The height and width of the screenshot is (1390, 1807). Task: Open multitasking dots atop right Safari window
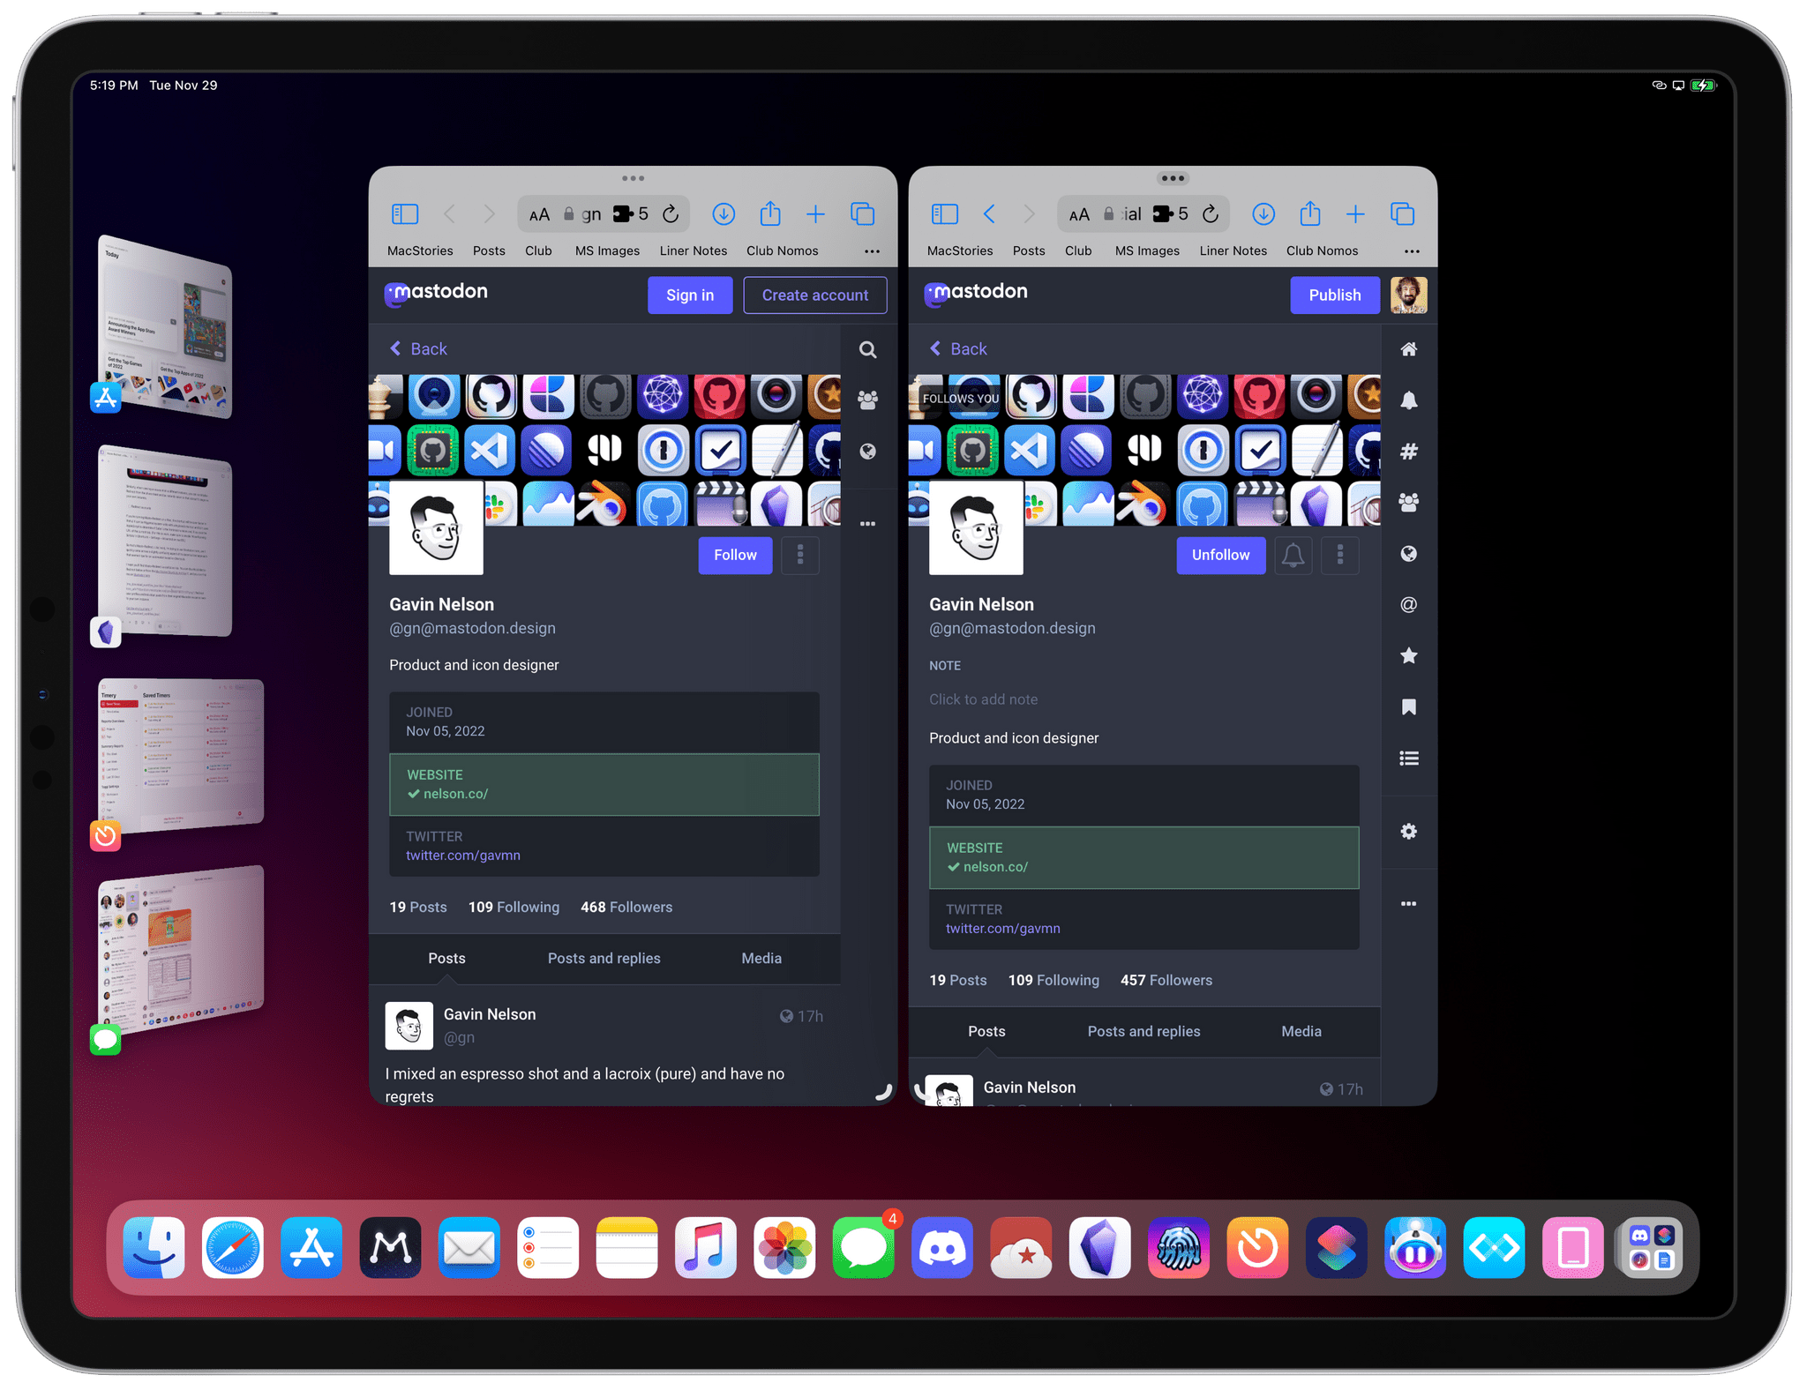tap(1173, 178)
